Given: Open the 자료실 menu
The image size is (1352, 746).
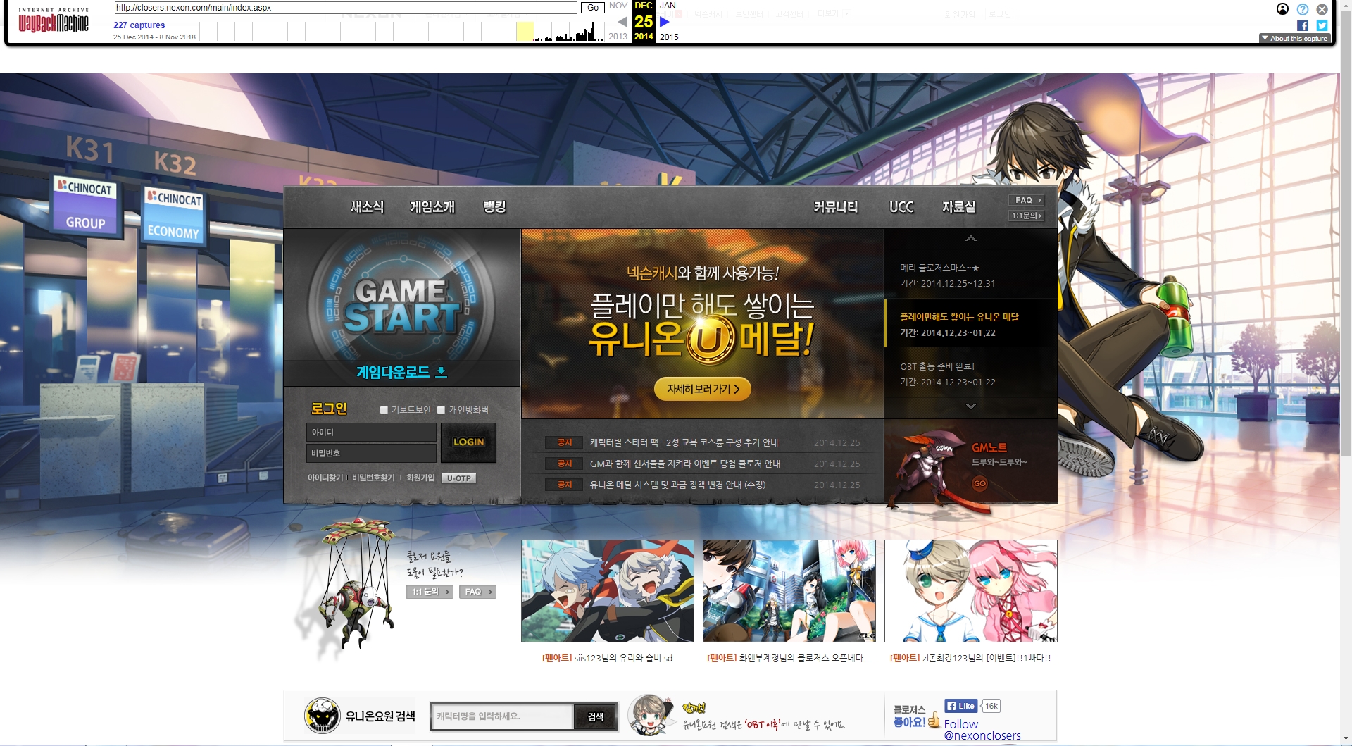Looking at the screenshot, I should 959,207.
